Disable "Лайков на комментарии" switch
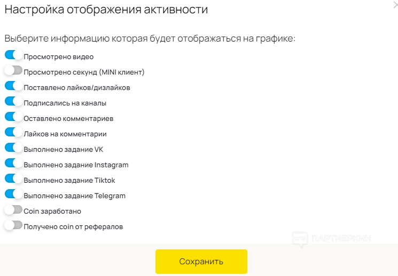Viewport: 398px width, 276px height. click(13, 132)
